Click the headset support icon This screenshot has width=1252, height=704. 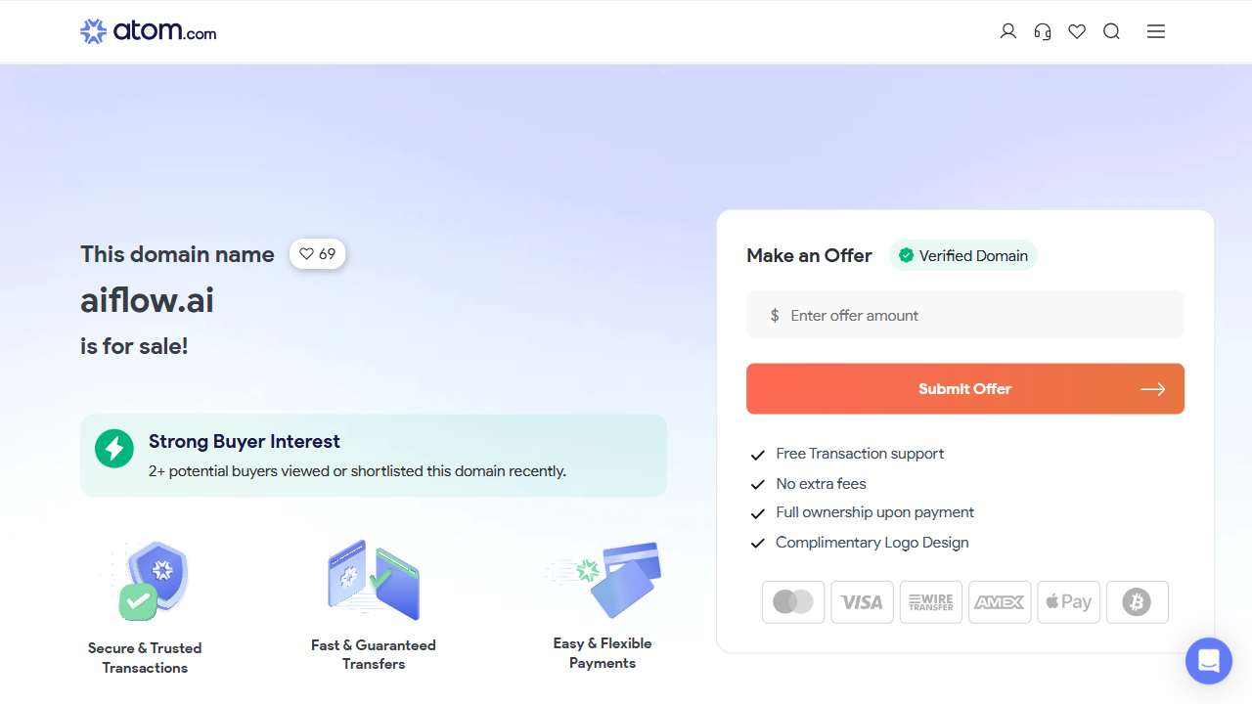click(x=1043, y=31)
